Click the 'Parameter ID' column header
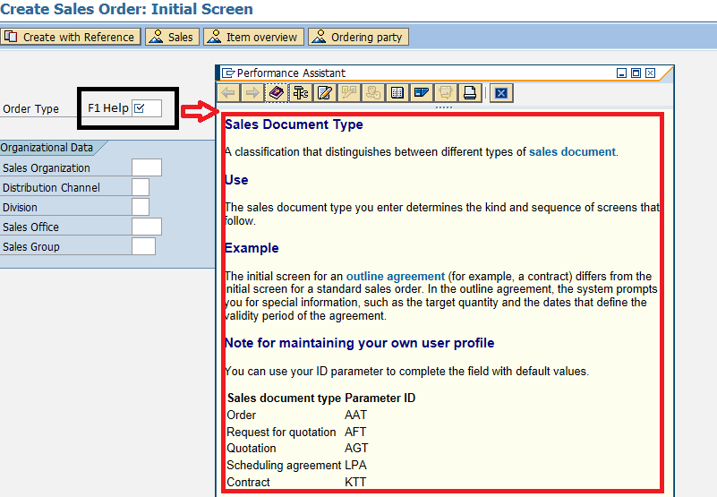This screenshot has height=497, width=717. [x=380, y=398]
